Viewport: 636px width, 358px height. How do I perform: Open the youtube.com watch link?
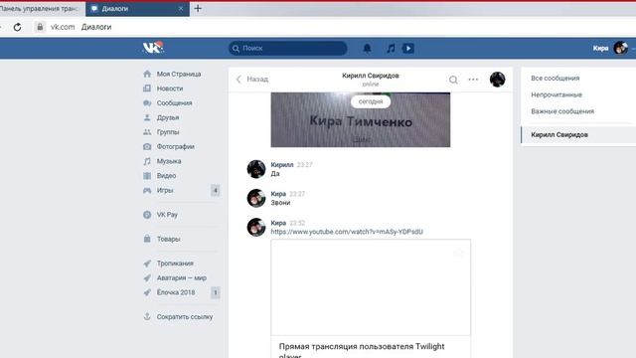point(347,232)
